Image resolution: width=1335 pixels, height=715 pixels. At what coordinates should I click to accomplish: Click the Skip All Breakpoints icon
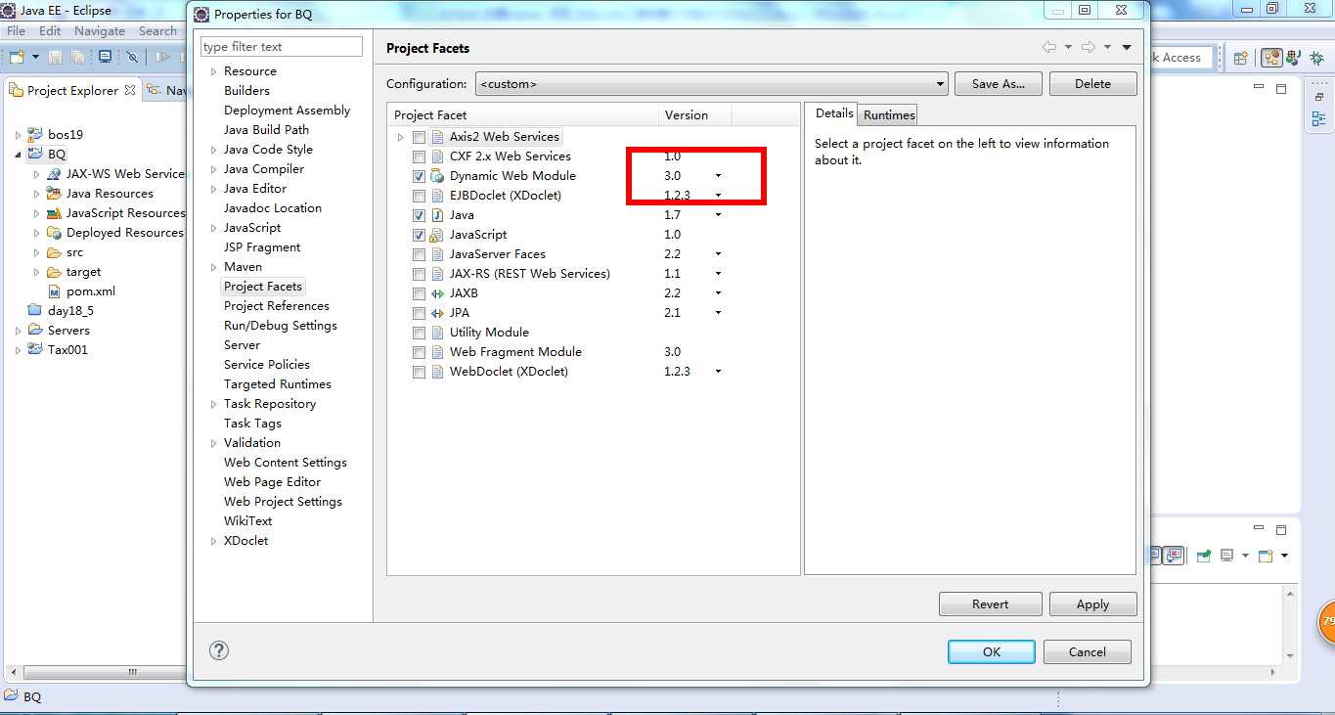tap(133, 58)
